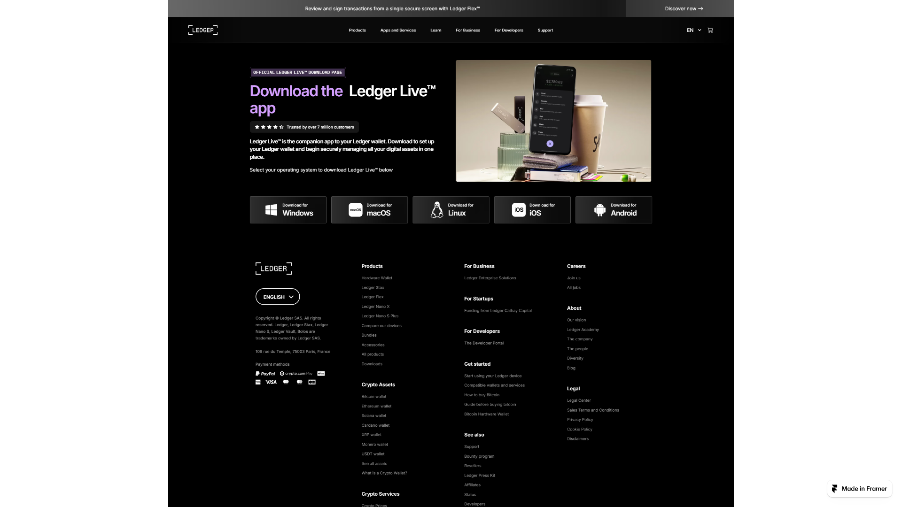Viewport: 902px width, 507px height.
Task: Open Compatible wallets and services link
Action: pyautogui.click(x=494, y=385)
